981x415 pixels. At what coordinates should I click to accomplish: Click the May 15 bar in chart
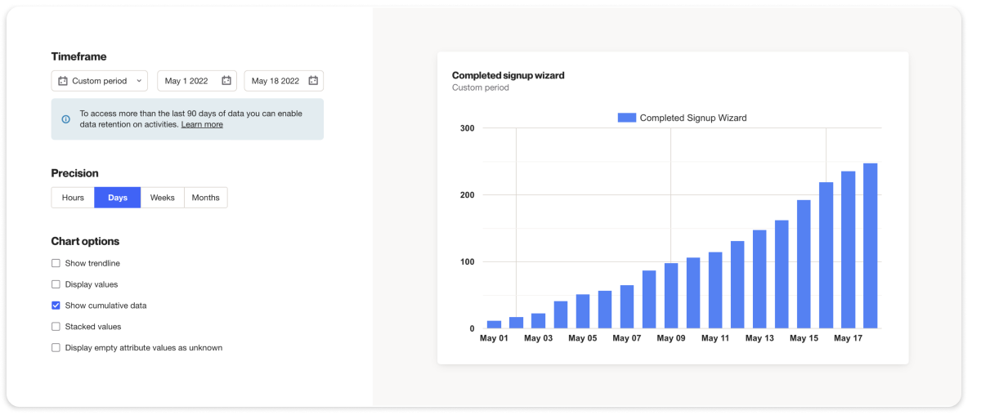[x=804, y=264]
